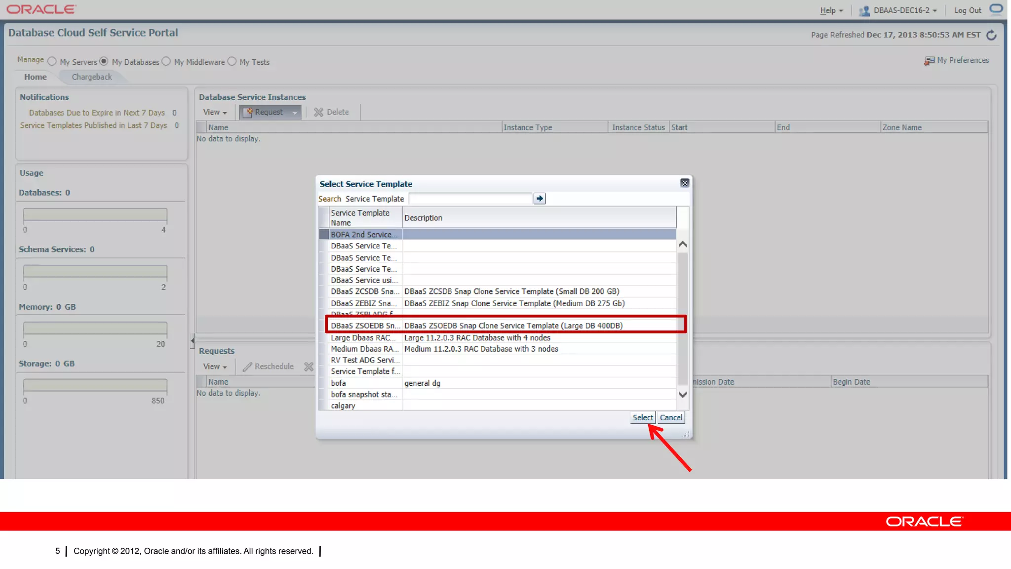Click the Service Template Name column header
The image size is (1011, 569).
tap(366, 217)
